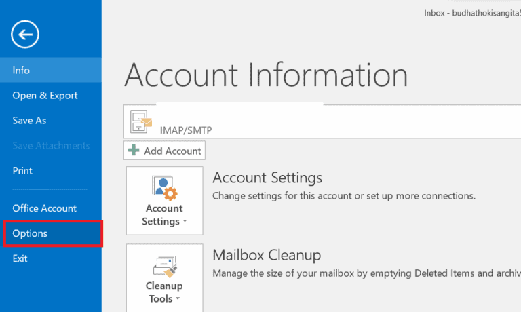Click the Cleanup Tools mailbox broom icon
Viewport: 521px width, 312px height.
pos(165,266)
